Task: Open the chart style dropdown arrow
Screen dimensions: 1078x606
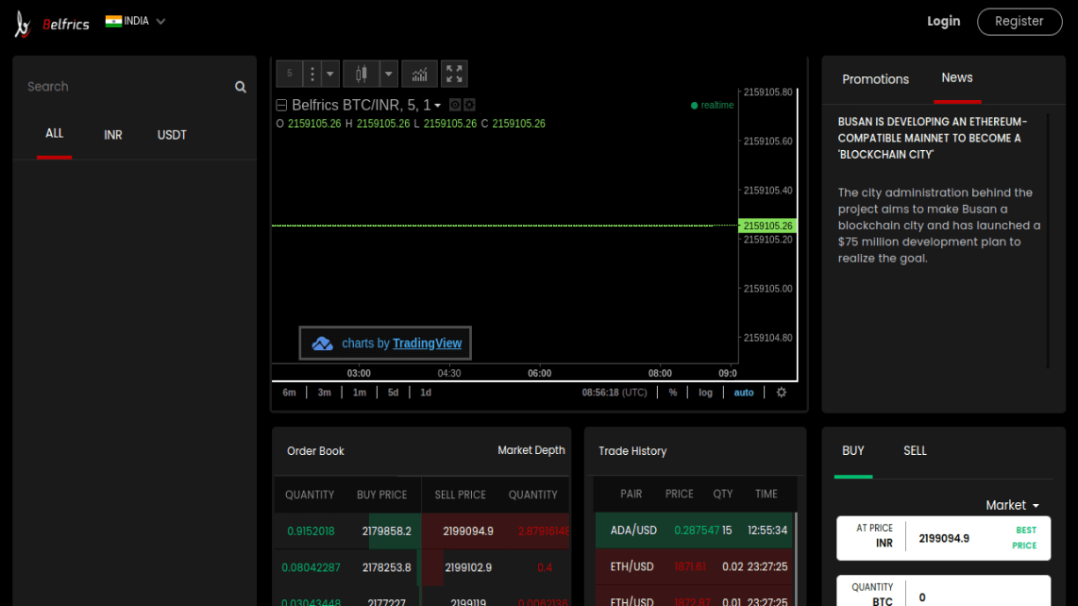Action: pyautogui.click(x=388, y=74)
